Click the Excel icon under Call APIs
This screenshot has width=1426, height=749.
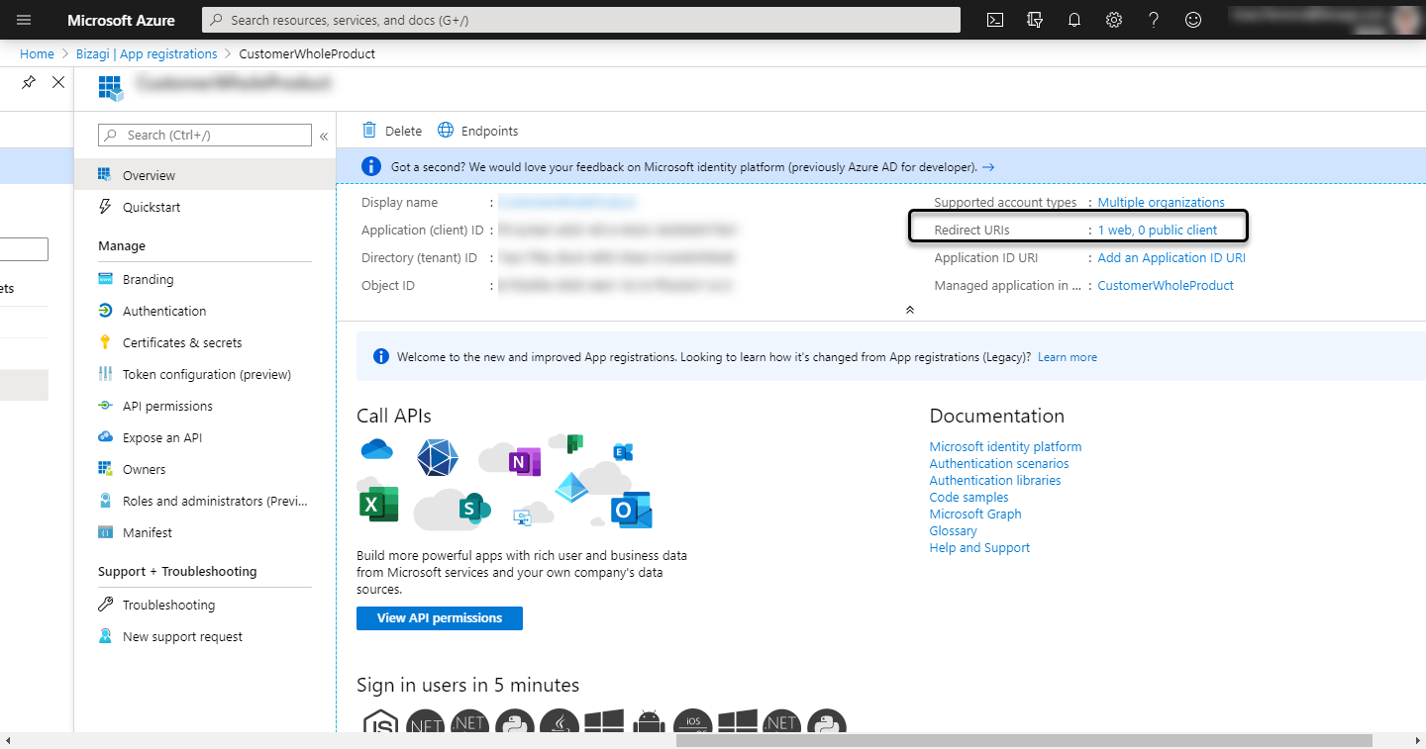click(x=378, y=505)
